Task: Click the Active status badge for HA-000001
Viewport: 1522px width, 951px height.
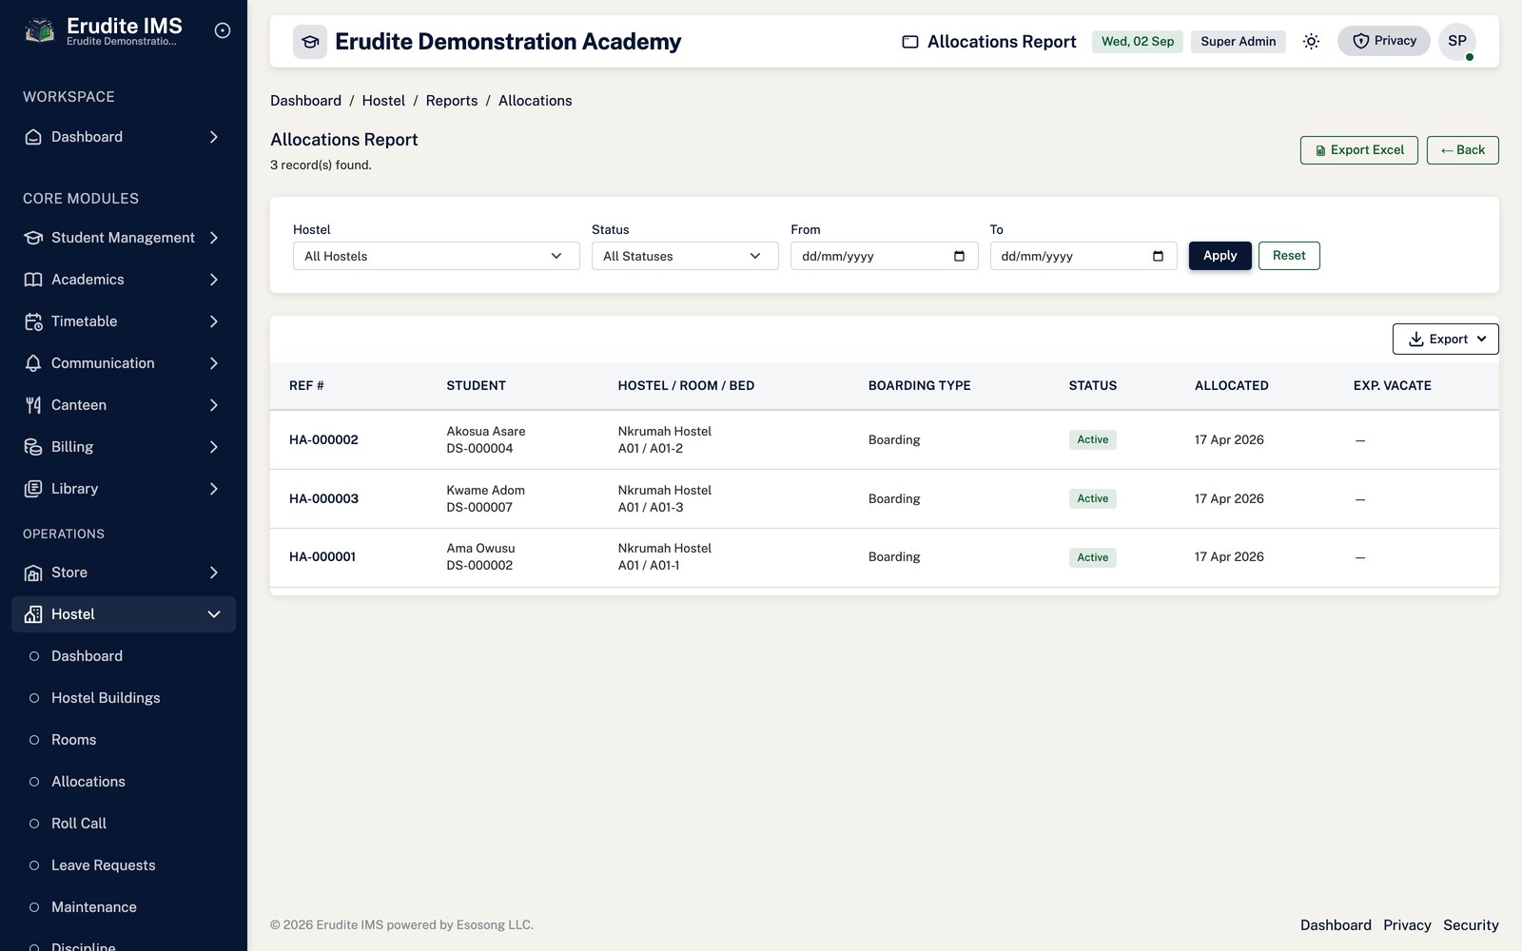Action: (1092, 557)
